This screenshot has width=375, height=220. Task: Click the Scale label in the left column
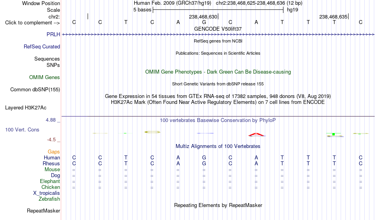(54, 10)
